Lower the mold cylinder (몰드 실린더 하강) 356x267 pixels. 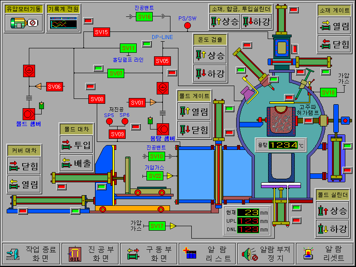[332, 229]
